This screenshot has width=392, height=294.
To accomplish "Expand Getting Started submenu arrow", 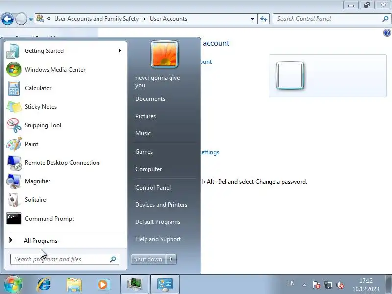I will click(x=120, y=51).
